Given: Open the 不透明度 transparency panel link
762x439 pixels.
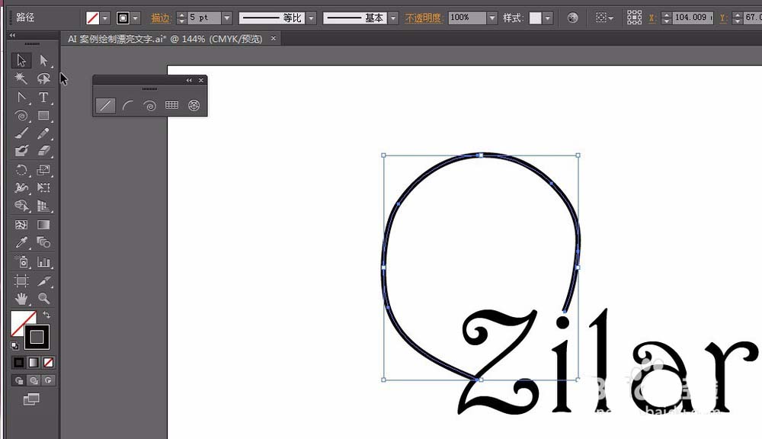Looking at the screenshot, I should 424,18.
